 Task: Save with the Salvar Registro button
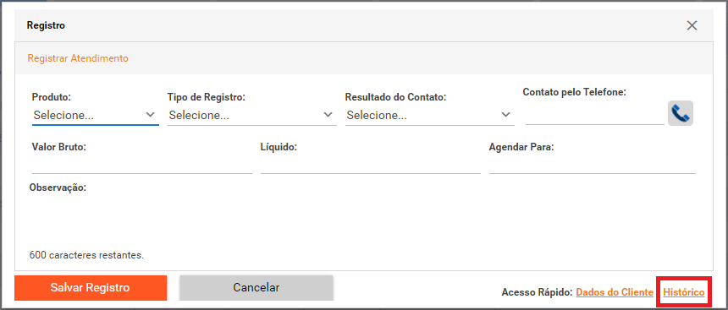91,288
